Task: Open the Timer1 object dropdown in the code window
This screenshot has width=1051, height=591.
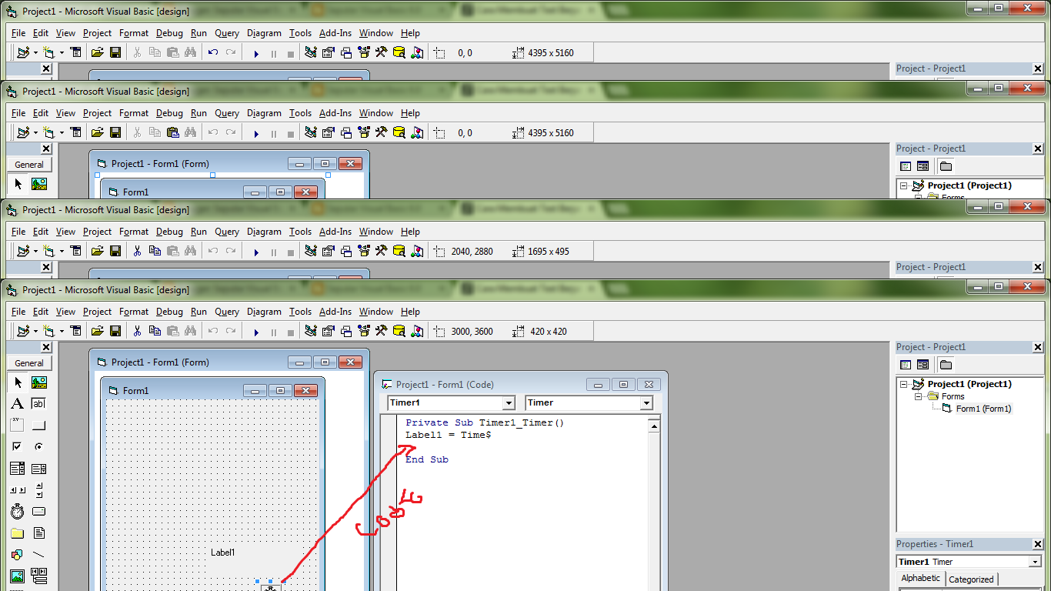Action: coord(511,403)
